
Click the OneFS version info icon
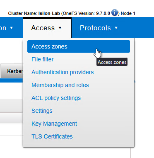(x=115, y=12)
